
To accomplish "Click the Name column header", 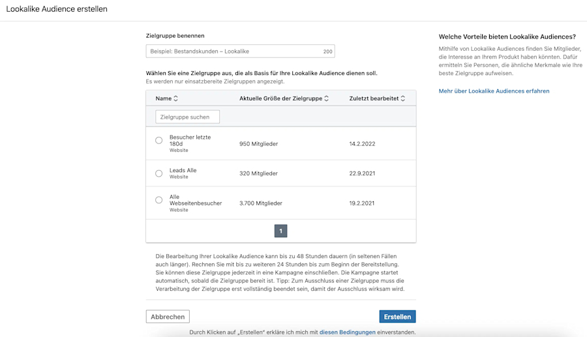I will (164, 98).
